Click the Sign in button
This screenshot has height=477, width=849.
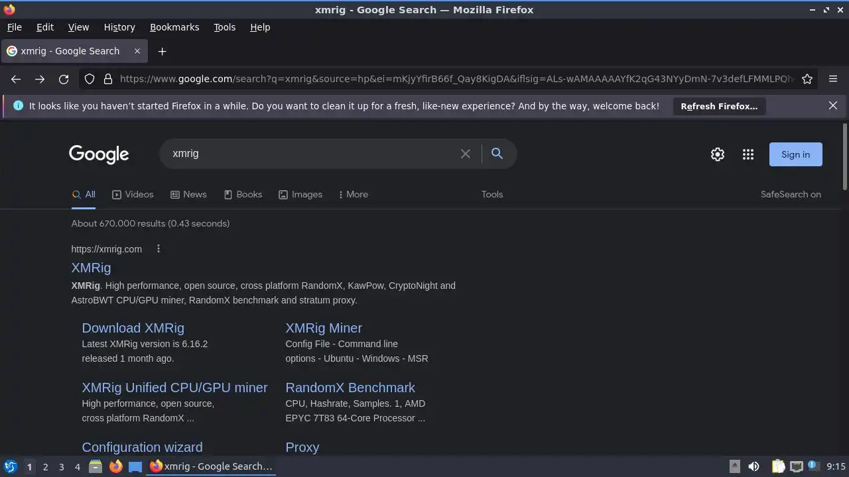coord(795,154)
